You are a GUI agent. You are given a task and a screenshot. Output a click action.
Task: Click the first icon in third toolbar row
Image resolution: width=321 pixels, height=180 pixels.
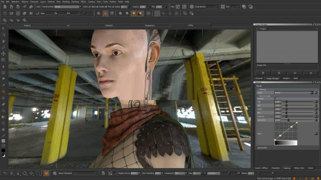(5, 20)
